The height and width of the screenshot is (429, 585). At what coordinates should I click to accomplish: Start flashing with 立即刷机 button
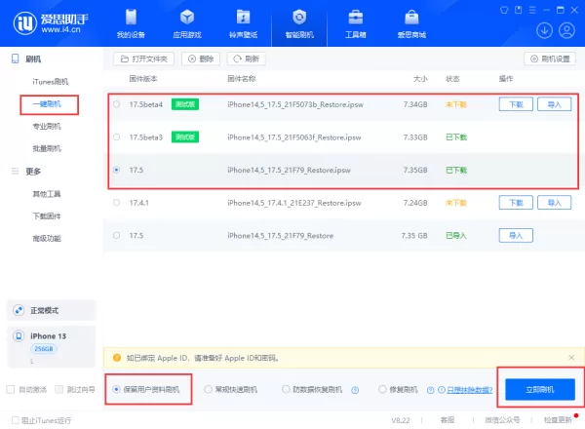(540, 390)
